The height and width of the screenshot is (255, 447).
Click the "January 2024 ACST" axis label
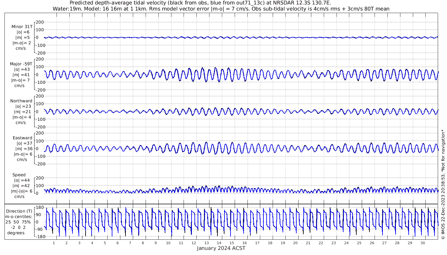click(221, 248)
